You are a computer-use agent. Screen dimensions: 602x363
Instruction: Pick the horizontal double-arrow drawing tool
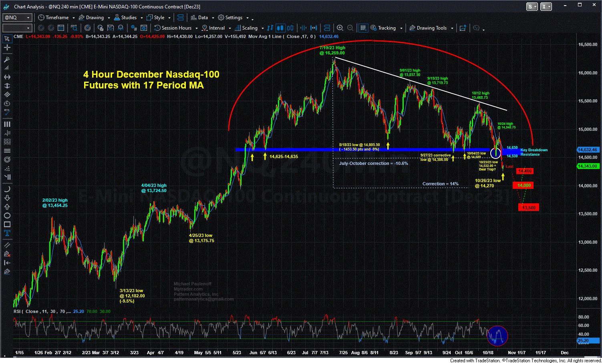(7, 77)
